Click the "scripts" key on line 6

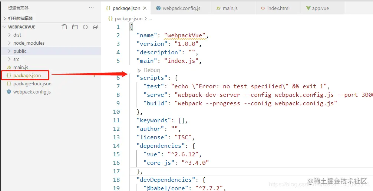click(x=152, y=78)
